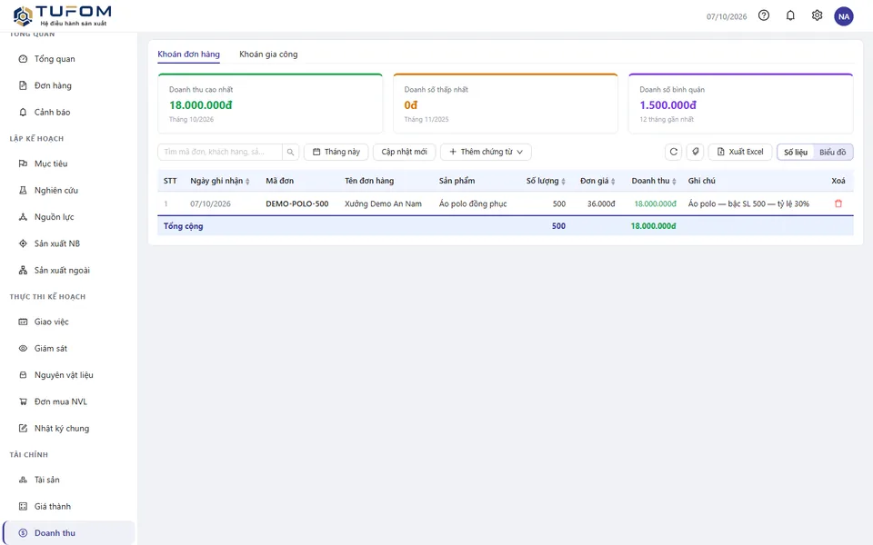Open Sản xuất ngoài in sidebar
Image resolution: width=873 pixels, height=545 pixels.
[68, 271]
